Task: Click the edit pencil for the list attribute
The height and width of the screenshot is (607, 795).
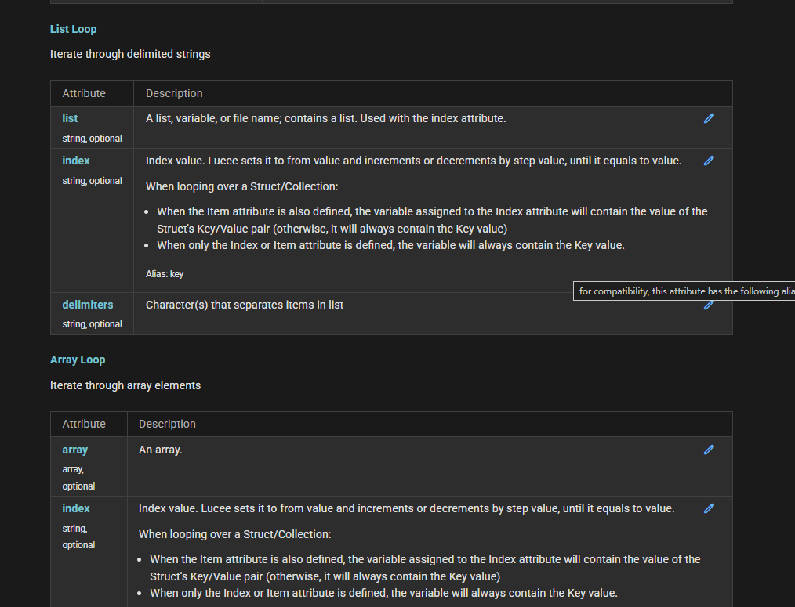Action: (709, 118)
